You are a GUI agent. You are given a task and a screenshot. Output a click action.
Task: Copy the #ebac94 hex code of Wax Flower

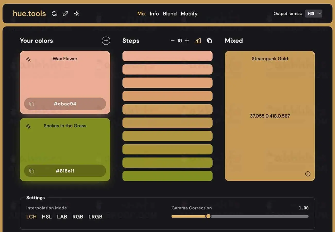[65, 104]
